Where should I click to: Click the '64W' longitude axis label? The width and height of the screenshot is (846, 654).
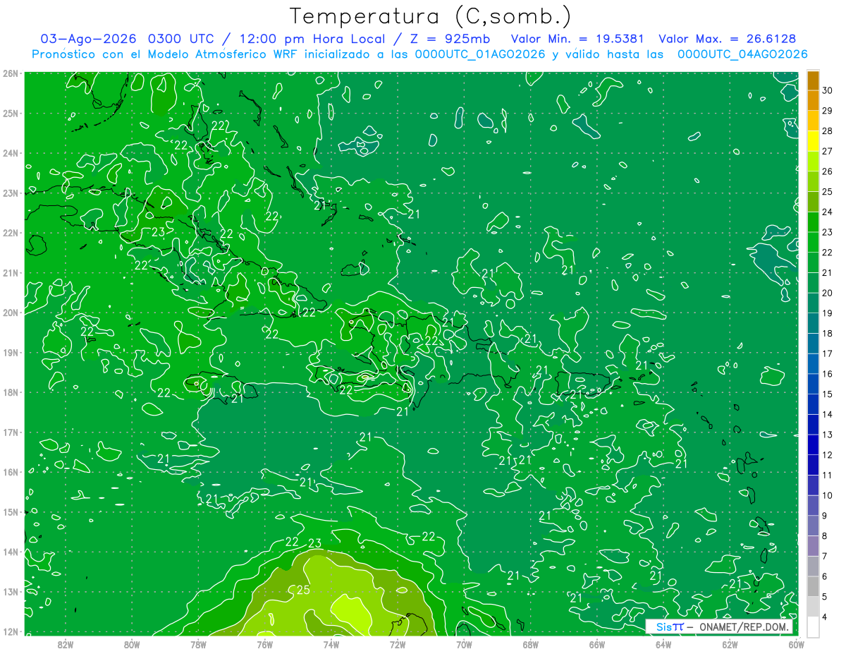tap(663, 644)
